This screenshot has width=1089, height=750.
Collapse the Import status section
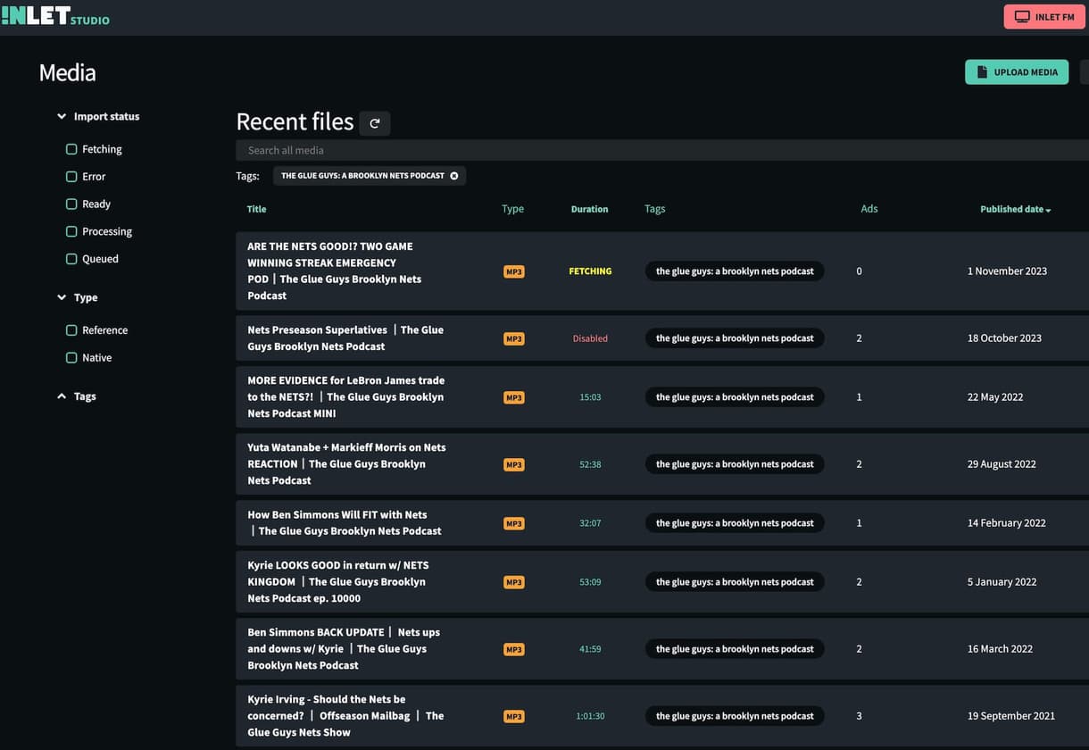pos(61,116)
